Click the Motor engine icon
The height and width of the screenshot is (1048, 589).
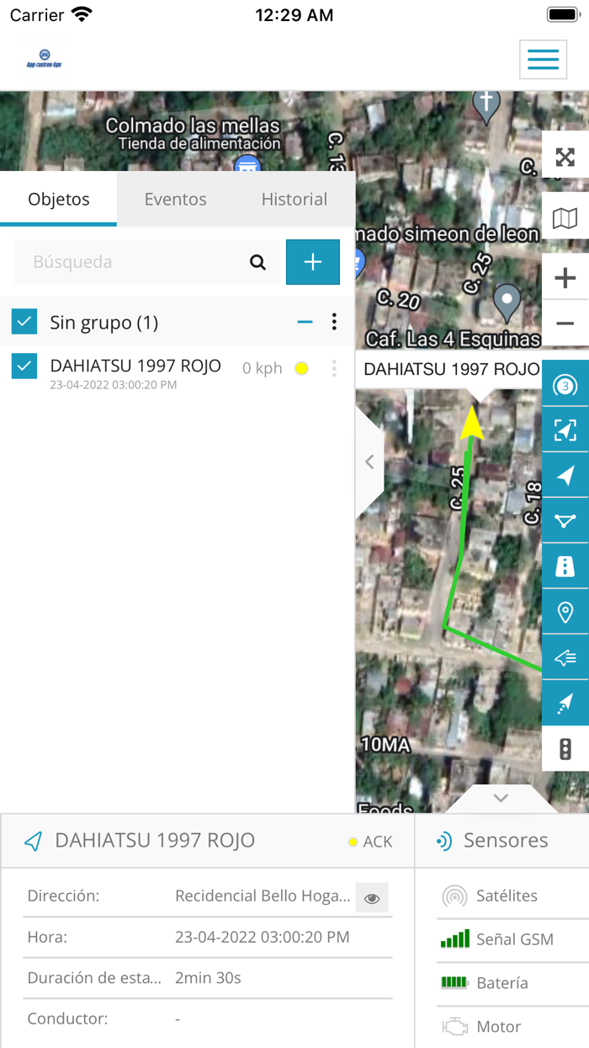pyautogui.click(x=455, y=1026)
